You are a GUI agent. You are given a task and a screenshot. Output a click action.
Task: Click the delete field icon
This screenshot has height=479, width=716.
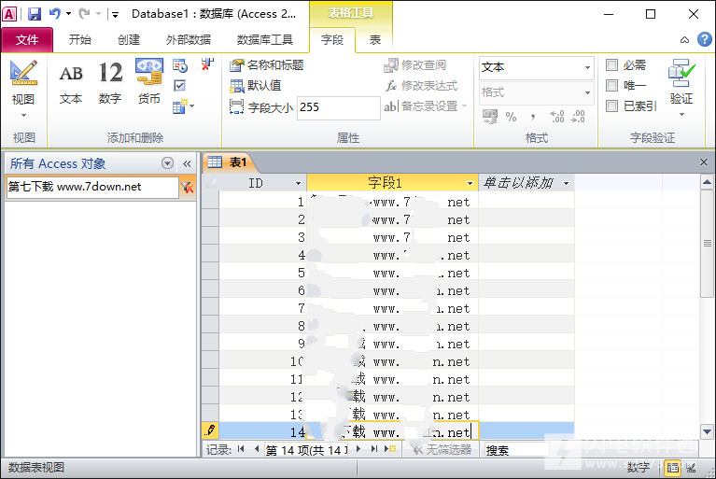(x=207, y=64)
